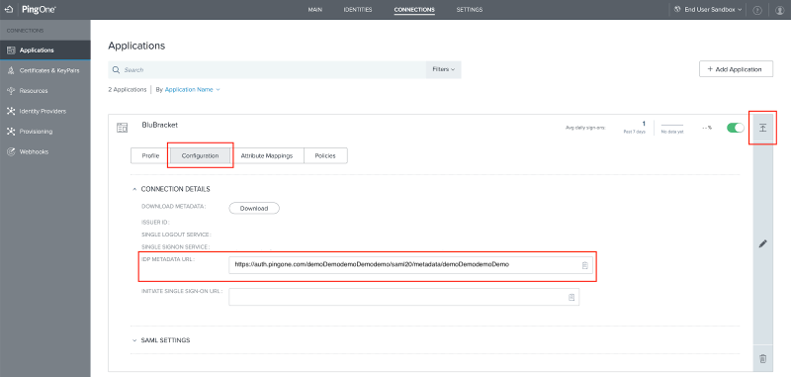
Task: Copy the Initiate Single Sign-On URL via clipboard icon
Action: pos(571,297)
